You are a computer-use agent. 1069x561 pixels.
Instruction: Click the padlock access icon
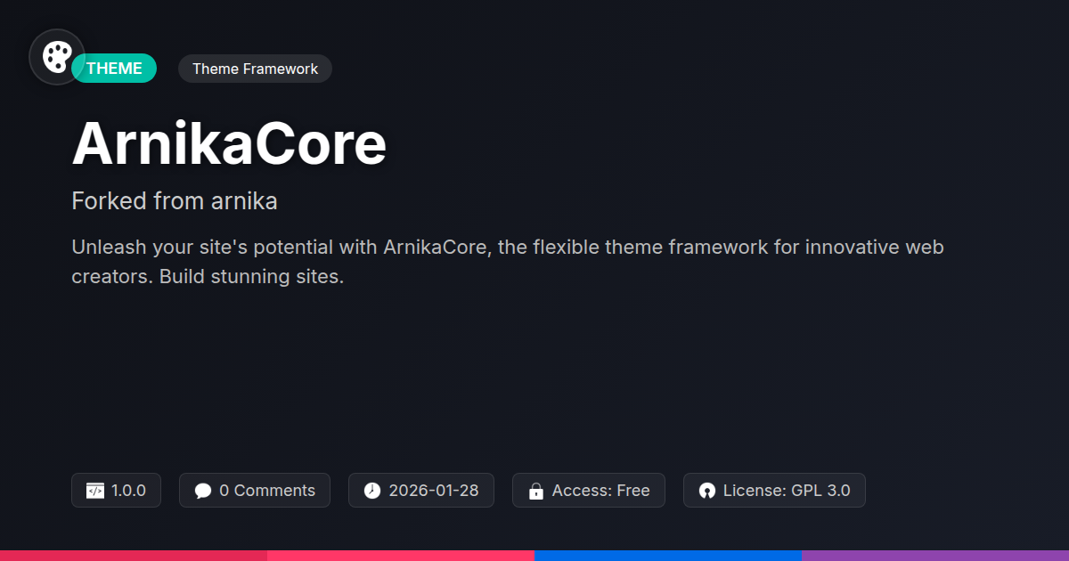click(x=536, y=491)
